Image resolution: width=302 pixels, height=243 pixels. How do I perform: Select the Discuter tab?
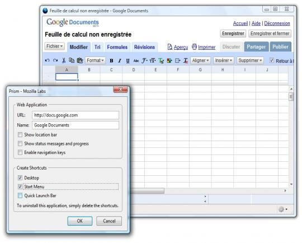click(232, 47)
